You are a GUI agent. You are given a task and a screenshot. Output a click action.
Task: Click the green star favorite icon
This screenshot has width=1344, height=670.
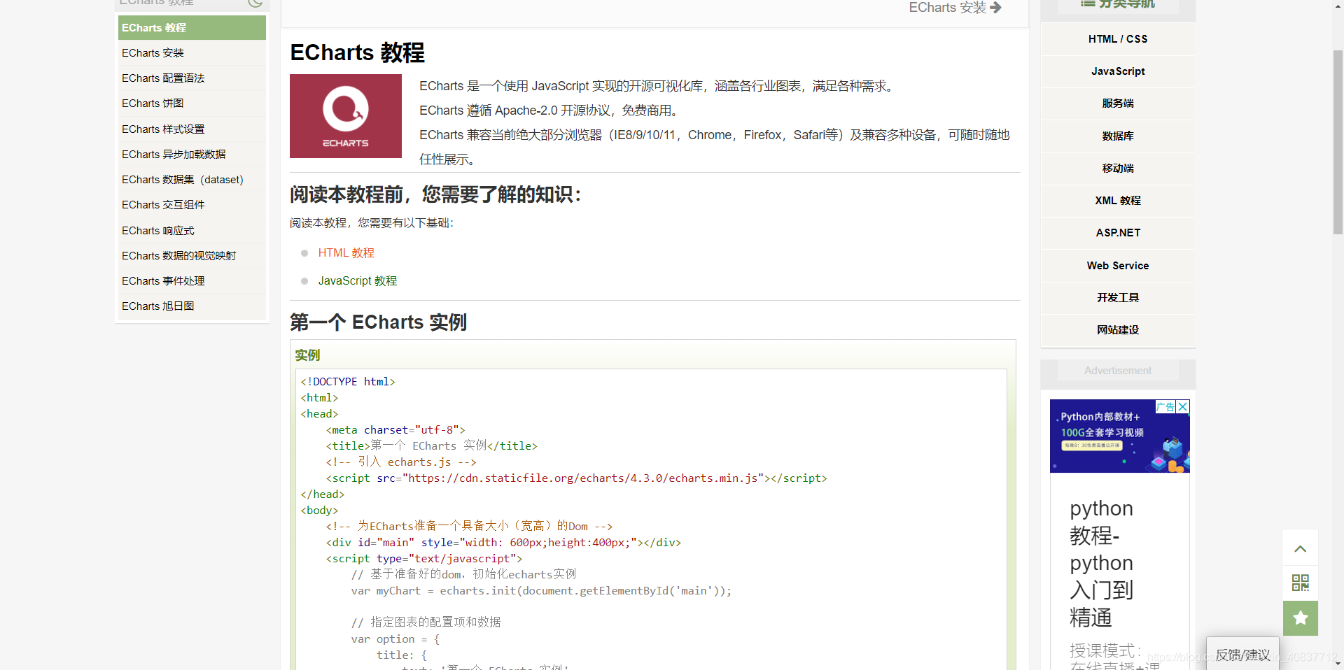click(x=1300, y=618)
